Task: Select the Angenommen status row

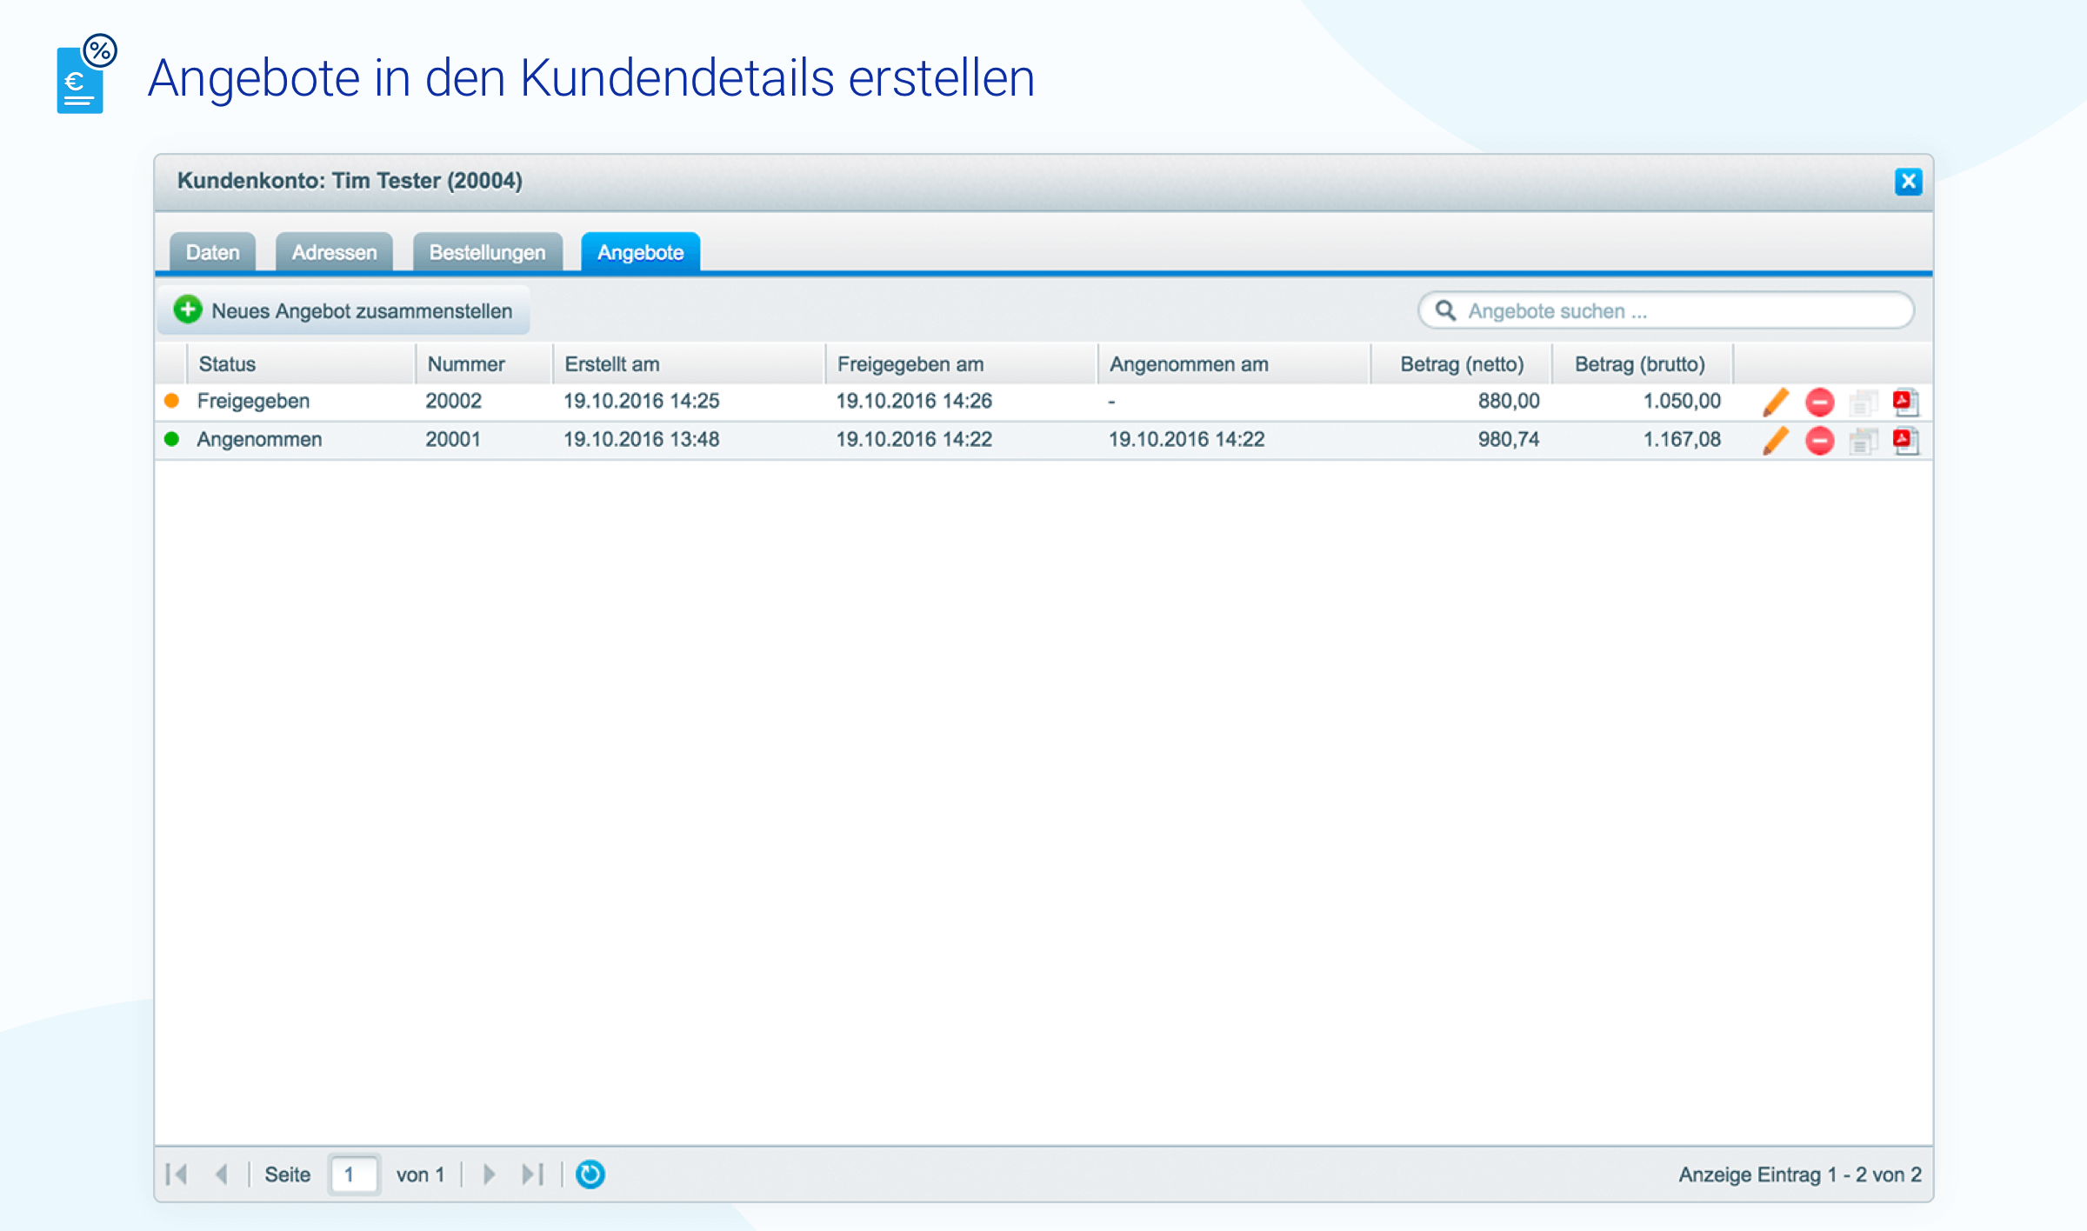Action: click(x=1043, y=440)
